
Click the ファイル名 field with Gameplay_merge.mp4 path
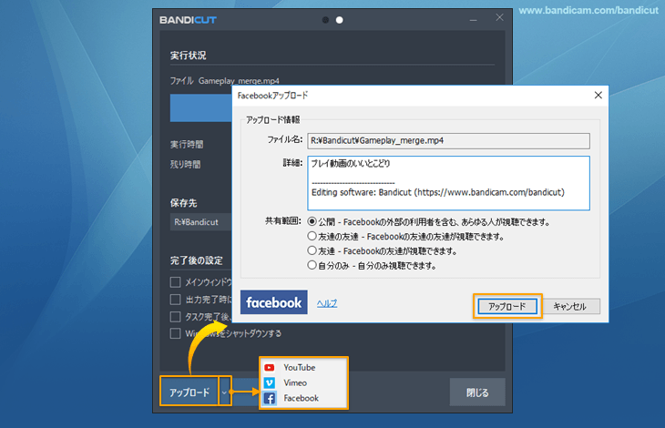449,140
